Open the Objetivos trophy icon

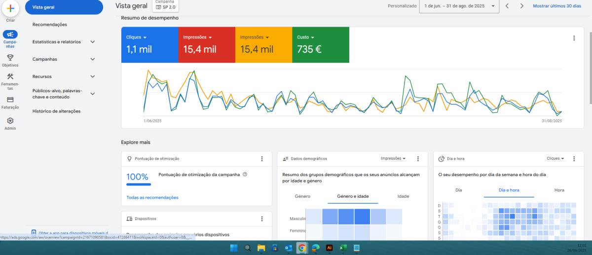(x=10, y=57)
